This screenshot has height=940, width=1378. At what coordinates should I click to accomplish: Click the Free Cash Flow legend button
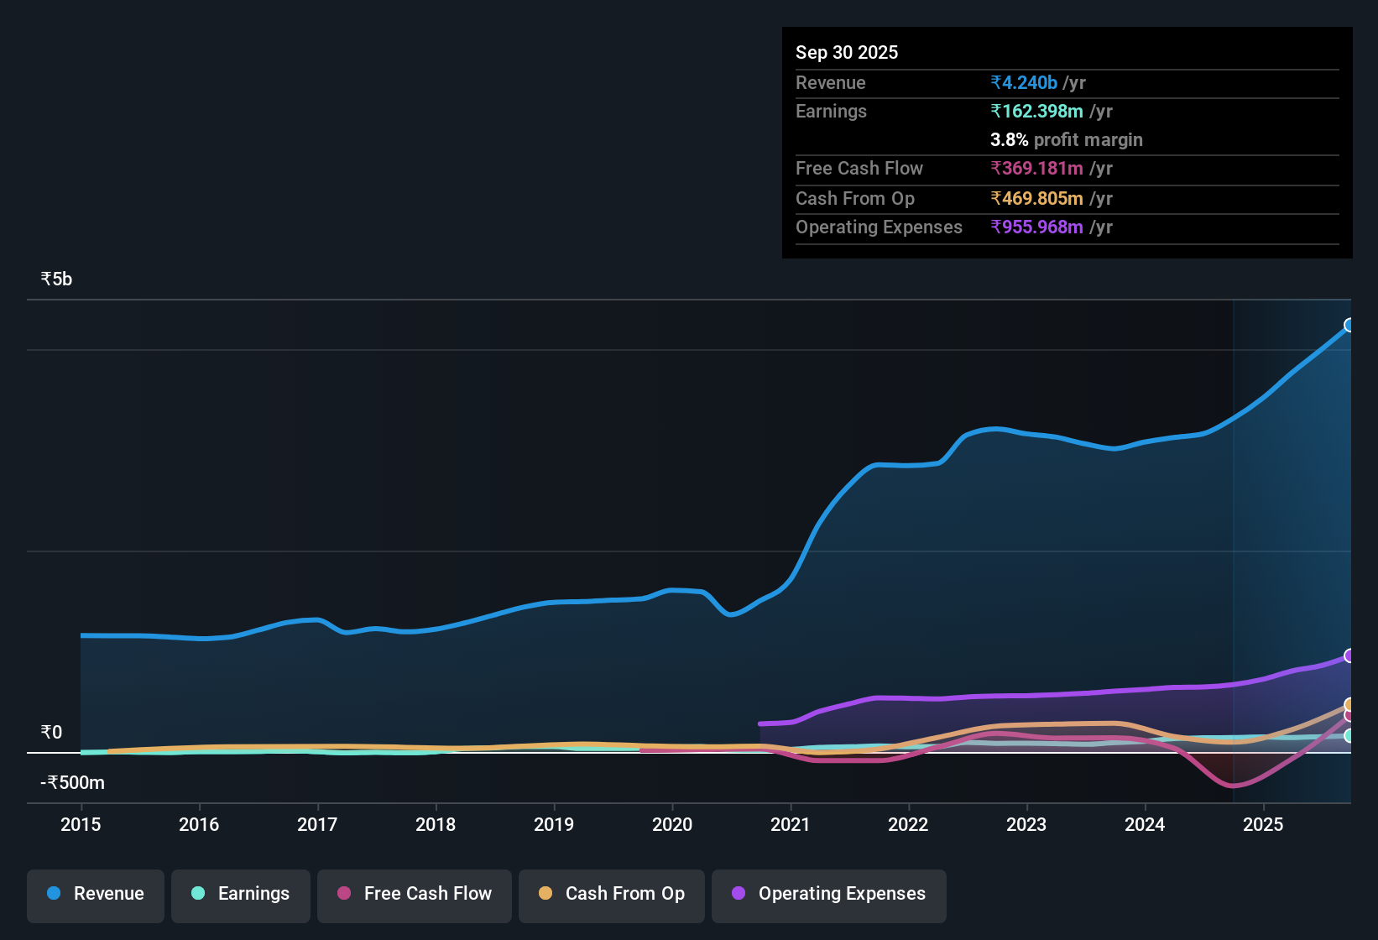pyautogui.click(x=414, y=896)
